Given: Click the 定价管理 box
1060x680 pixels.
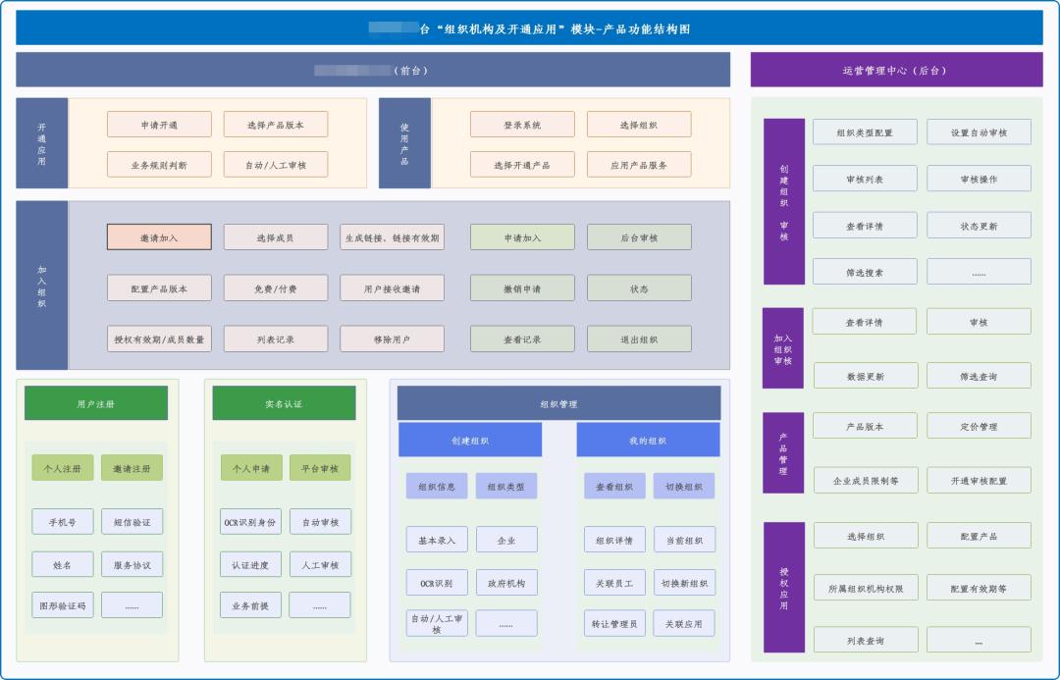Looking at the screenshot, I should tap(979, 426).
